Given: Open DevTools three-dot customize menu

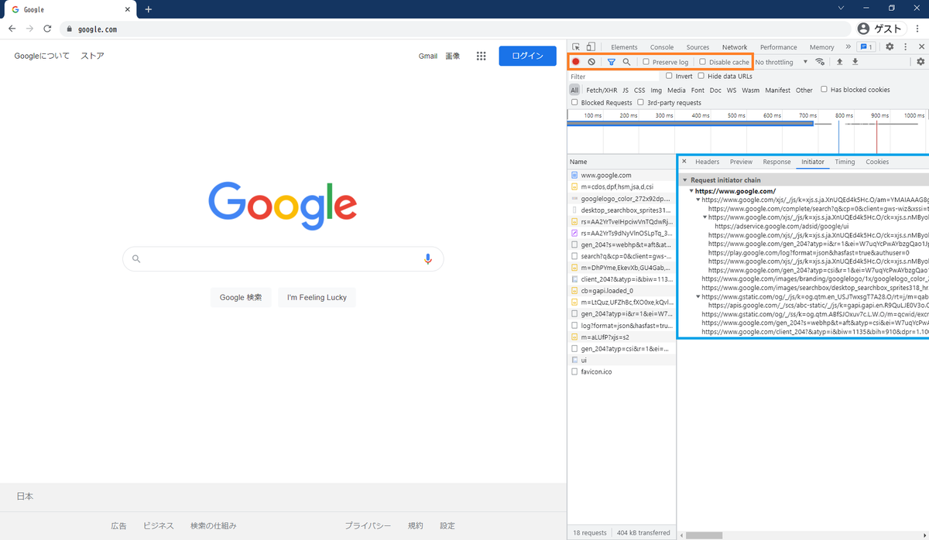Looking at the screenshot, I should 906,47.
